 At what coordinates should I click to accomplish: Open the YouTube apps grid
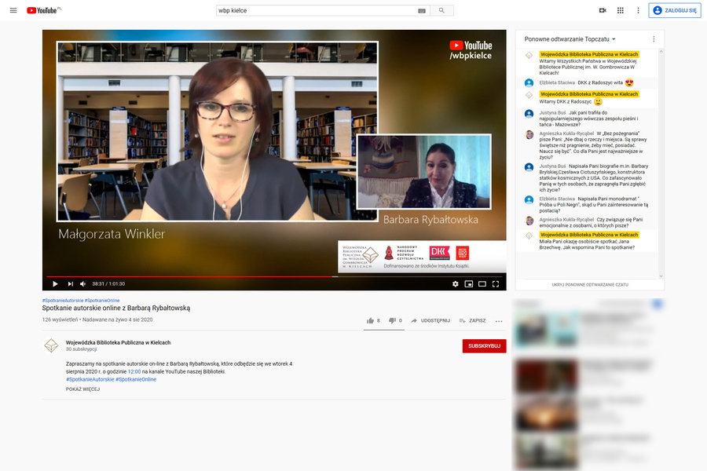coord(621,10)
